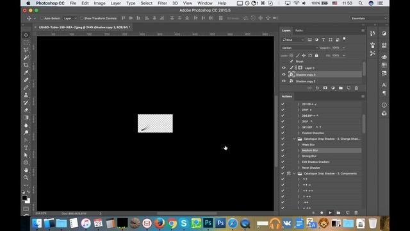Open the Essentials workspace dropdown
The image size is (410, 231).
click(369, 19)
